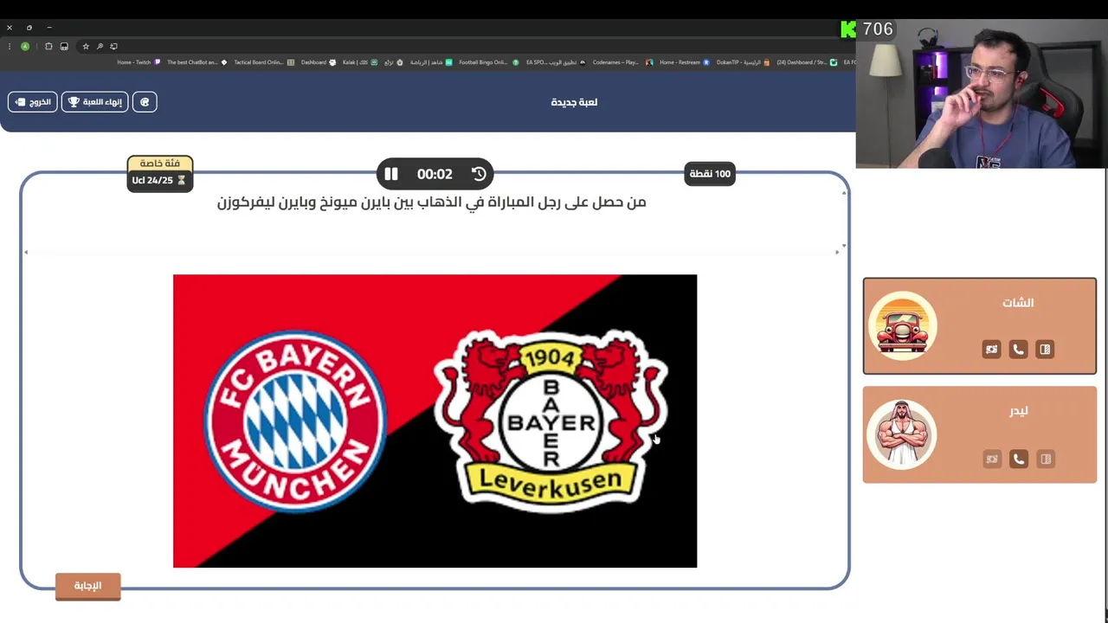
Task: Open the EA SPO web app bookmark
Action: tap(556, 62)
